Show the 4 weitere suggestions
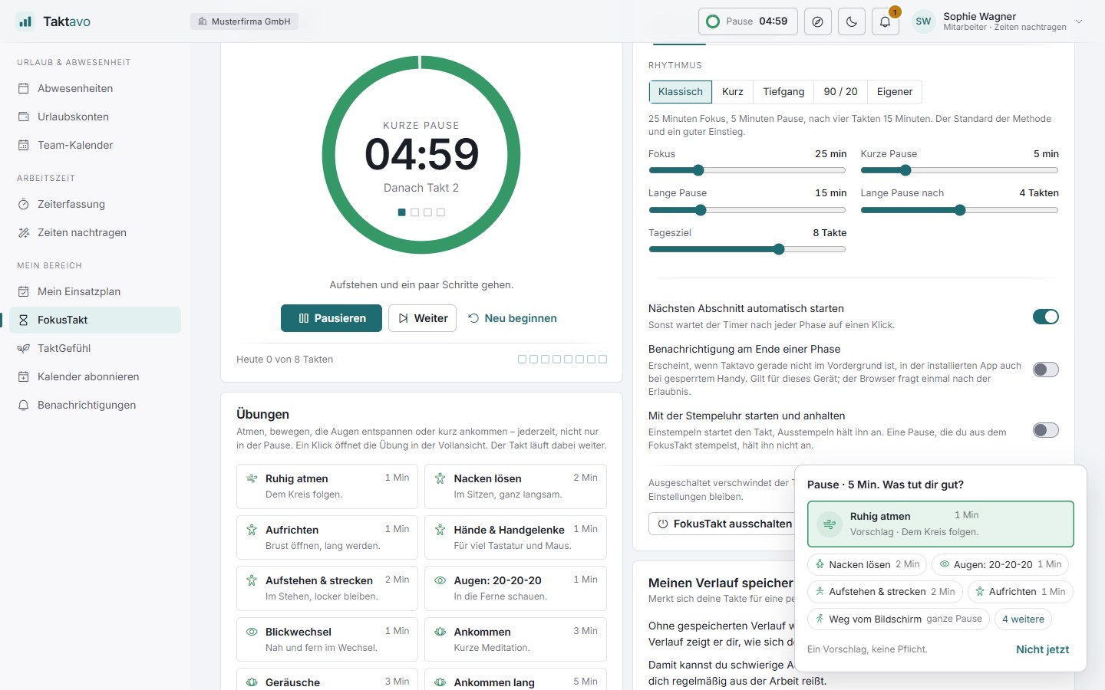The height and width of the screenshot is (690, 1105). click(1023, 619)
